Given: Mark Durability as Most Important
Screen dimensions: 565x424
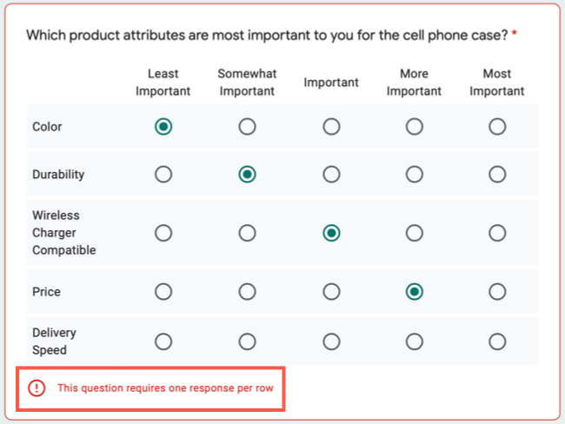Looking at the screenshot, I should tap(497, 175).
